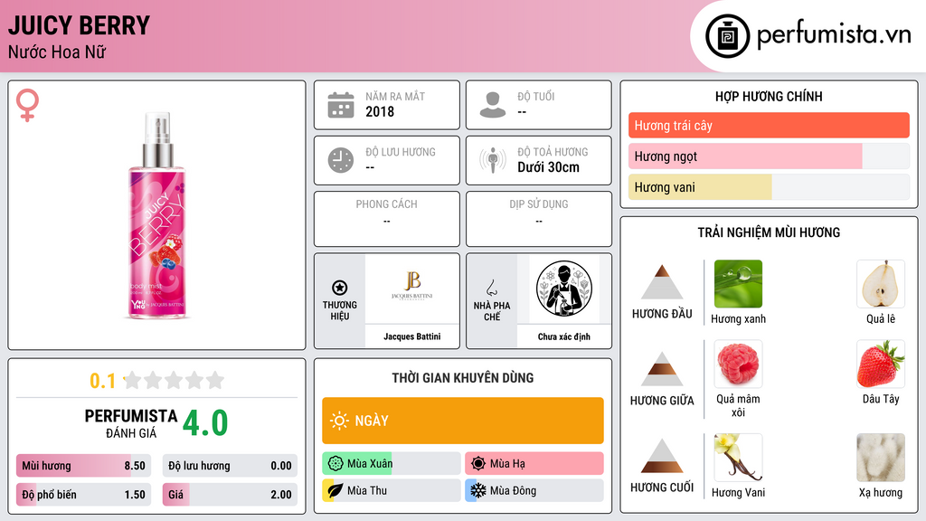Viewport: 926px width, 521px height.
Task: Click the person icon beside Độ tuổi
Action: click(493, 105)
